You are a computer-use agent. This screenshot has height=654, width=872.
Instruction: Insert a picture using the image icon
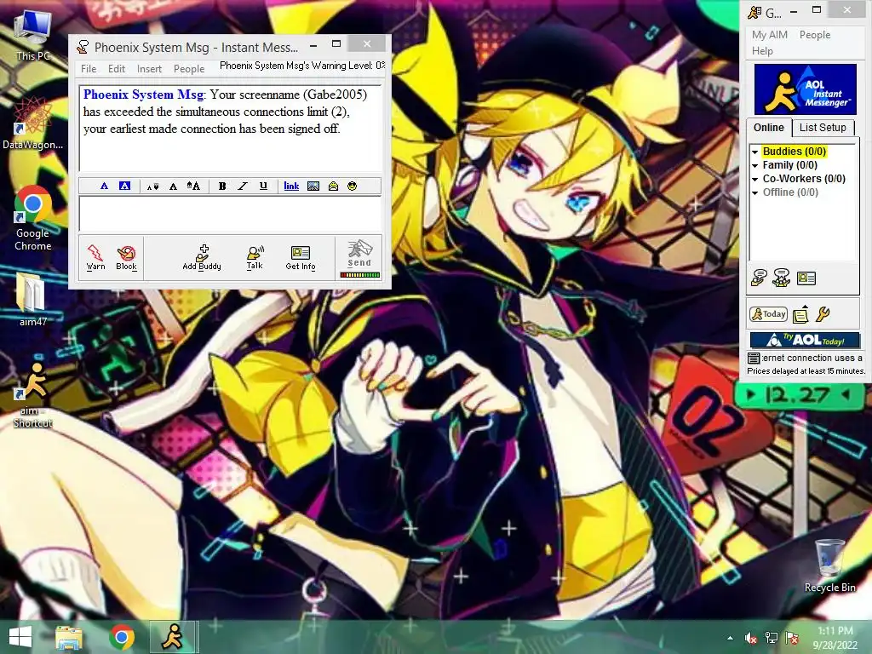click(x=313, y=186)
